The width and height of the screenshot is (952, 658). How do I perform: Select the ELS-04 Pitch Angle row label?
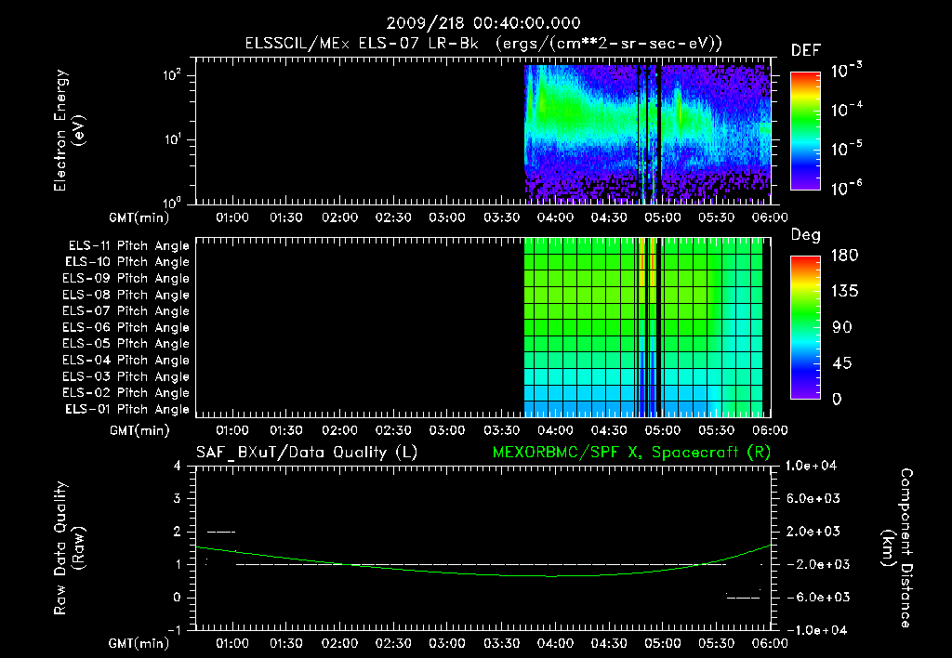126,361
